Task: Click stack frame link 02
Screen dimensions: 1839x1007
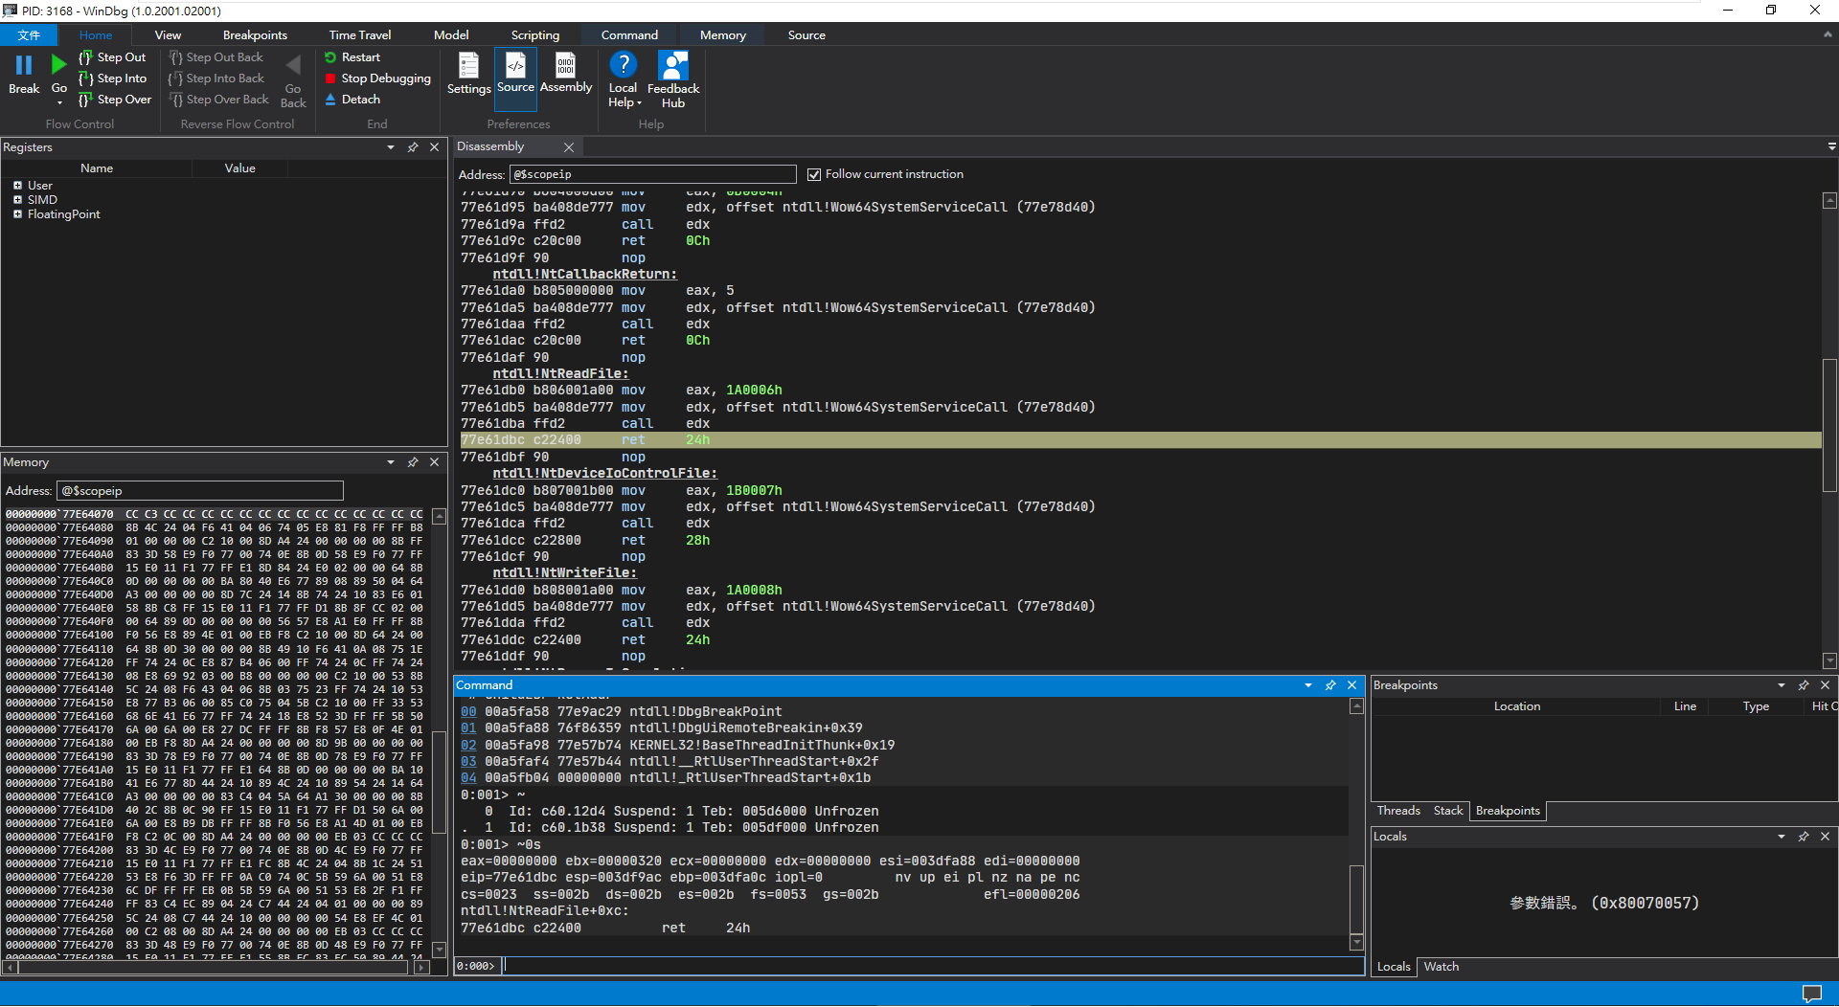Action: click(x=468, y=745)
